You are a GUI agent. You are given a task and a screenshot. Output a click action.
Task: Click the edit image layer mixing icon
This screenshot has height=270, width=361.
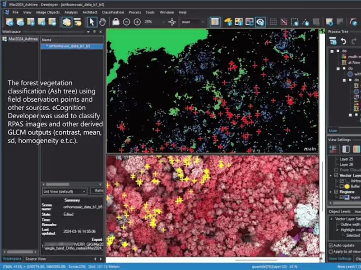(x=228, y=21)
